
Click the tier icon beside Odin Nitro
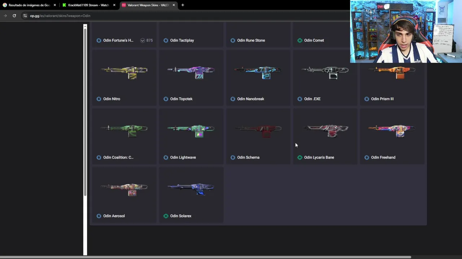[99, 99]
